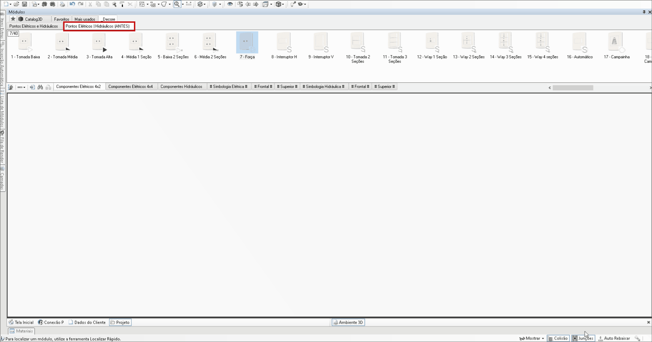
Task: Open the zoom tool dropdown arrow
Action: [183, 4]
